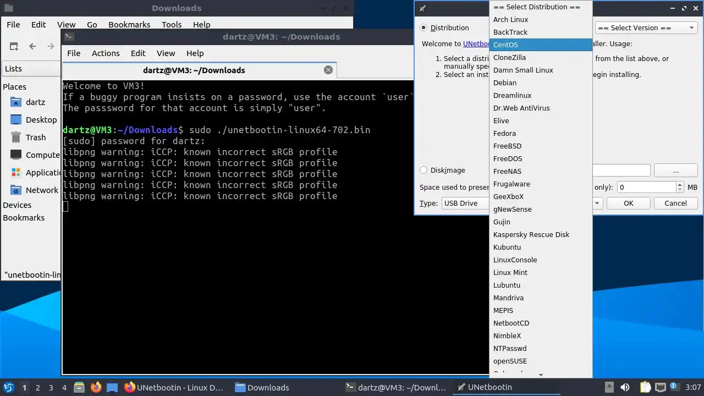Screen dimensions: 704x396
Task: Click the browse '...' button for disk image
Action: 676,170
